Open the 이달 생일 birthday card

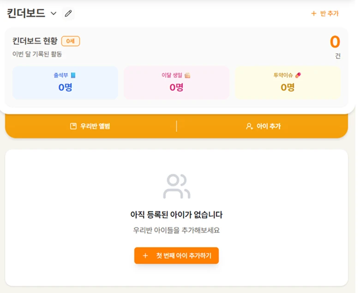(x=176, y=83)
